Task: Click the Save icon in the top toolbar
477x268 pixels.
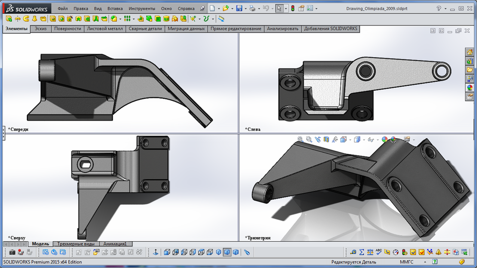Action: click(x=239, y=8)
